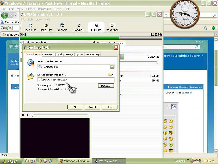Click the forum home icon
The height and width of the screenshot is (164, 218).
pyautogui.click(x=12, y=75)
